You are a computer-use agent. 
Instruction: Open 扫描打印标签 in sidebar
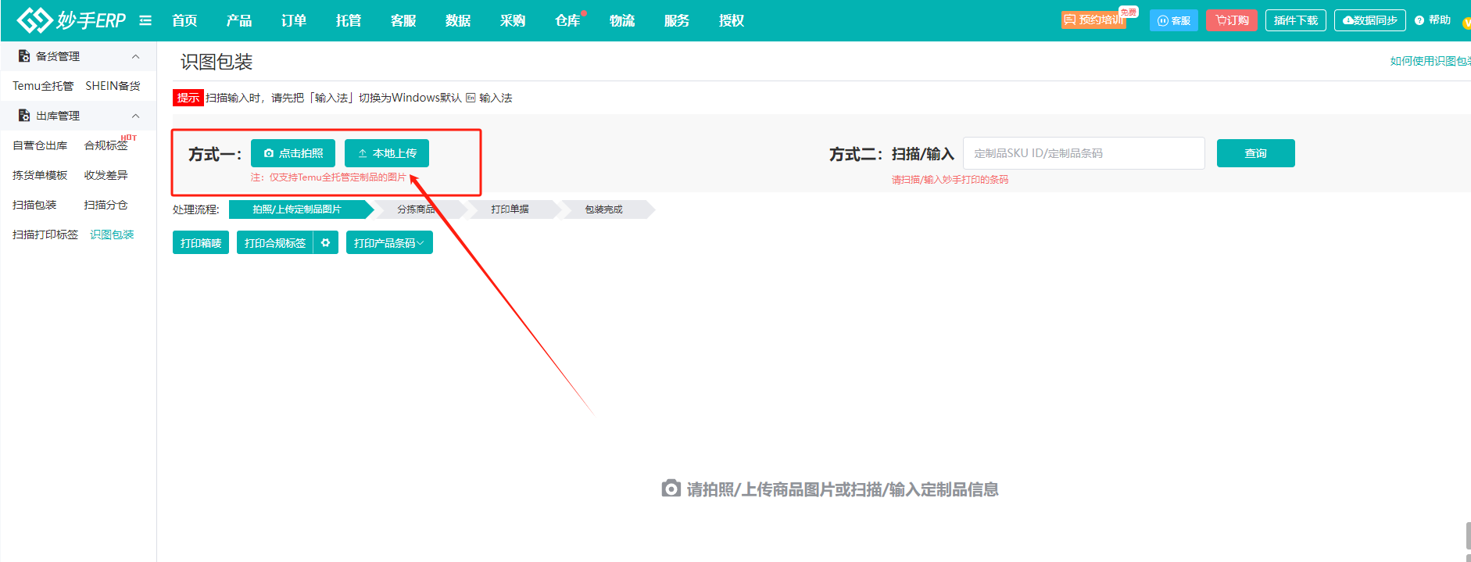click(x=45, y=234)
